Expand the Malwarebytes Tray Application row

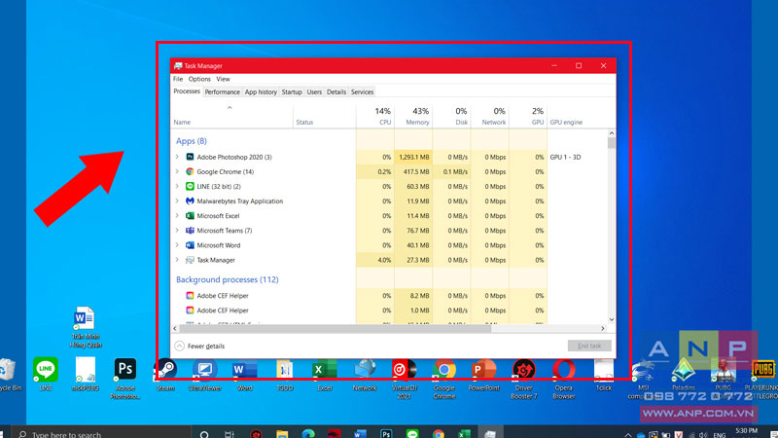coord(177,201)
